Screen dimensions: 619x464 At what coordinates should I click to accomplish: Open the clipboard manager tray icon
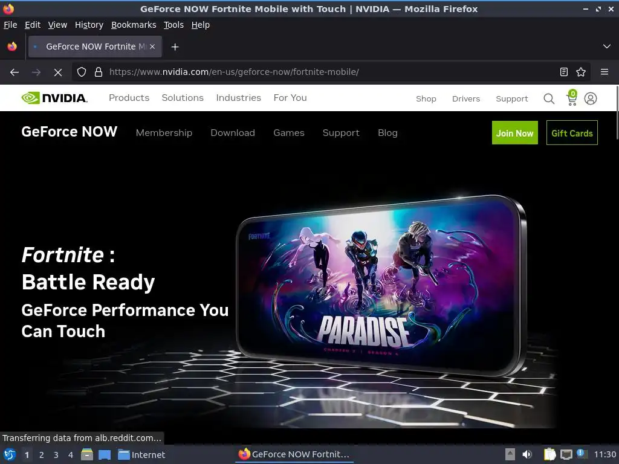(x=549, y=454)
